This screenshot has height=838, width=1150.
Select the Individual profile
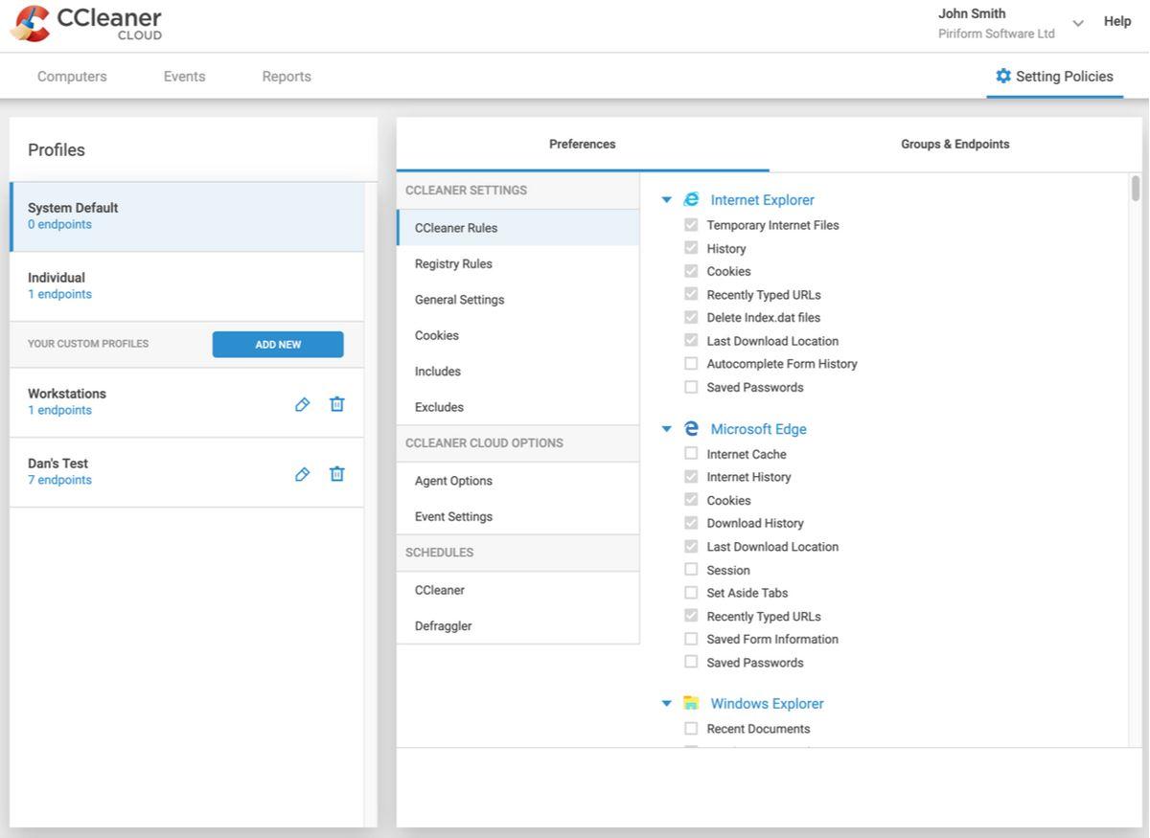pyautogui.click(x=187, y=286)
